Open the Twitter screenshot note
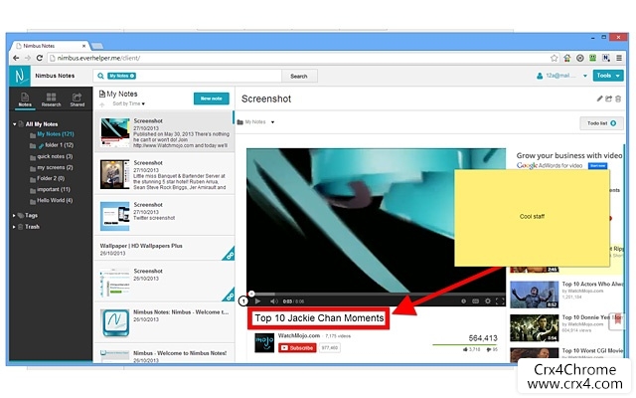 click(x=164, y=216)
